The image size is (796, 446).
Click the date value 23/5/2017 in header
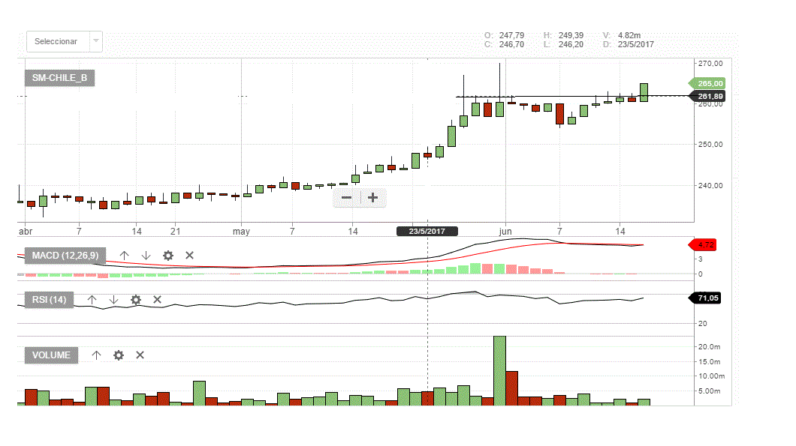pos(635,45)
